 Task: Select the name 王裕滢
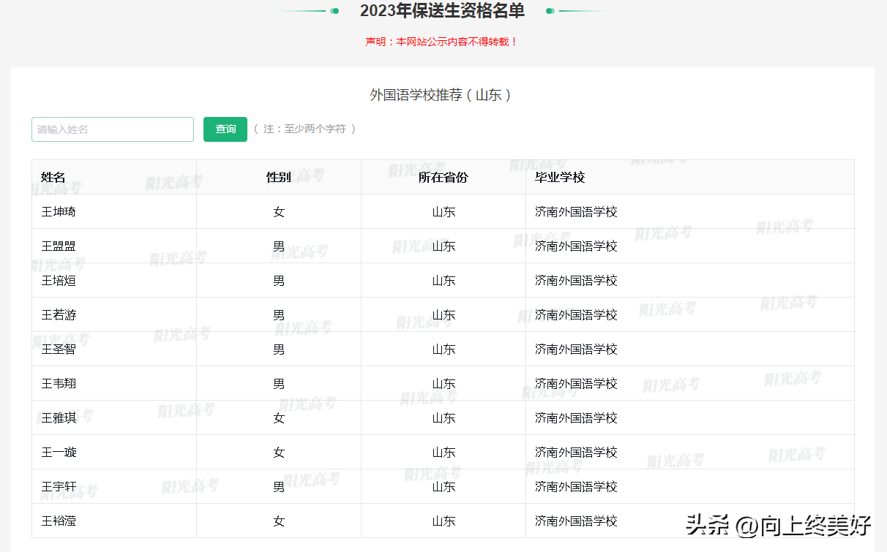tap(59, 521)
